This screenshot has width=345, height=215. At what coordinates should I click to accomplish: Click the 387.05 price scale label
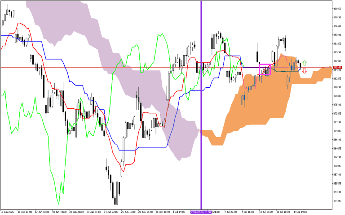(337, 61)
